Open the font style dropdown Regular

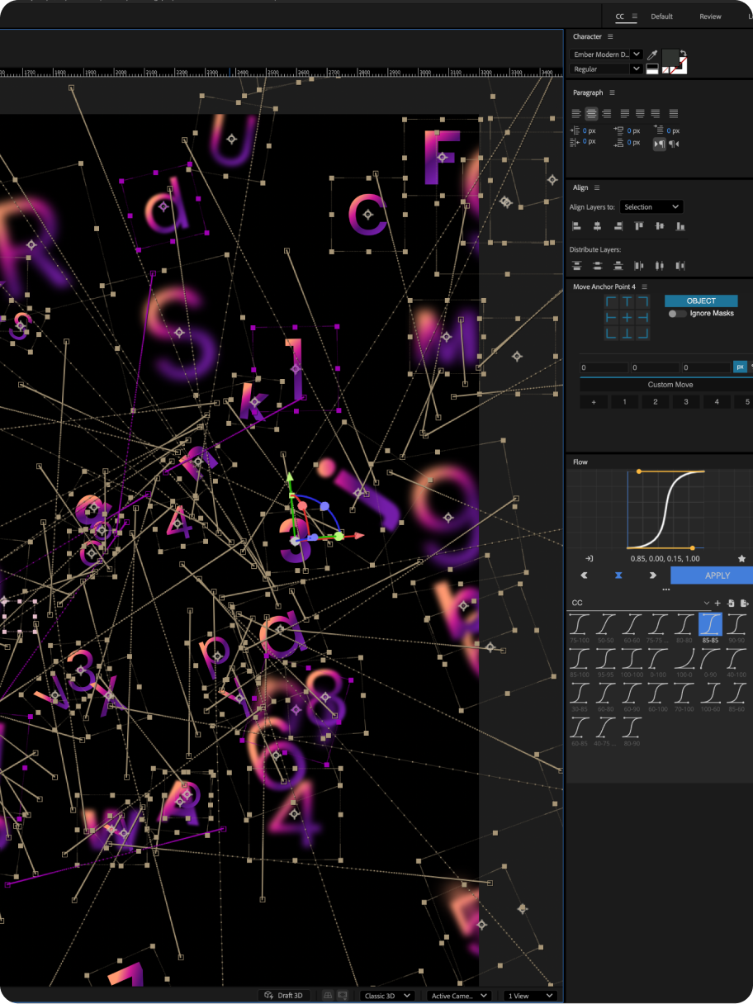606,69
